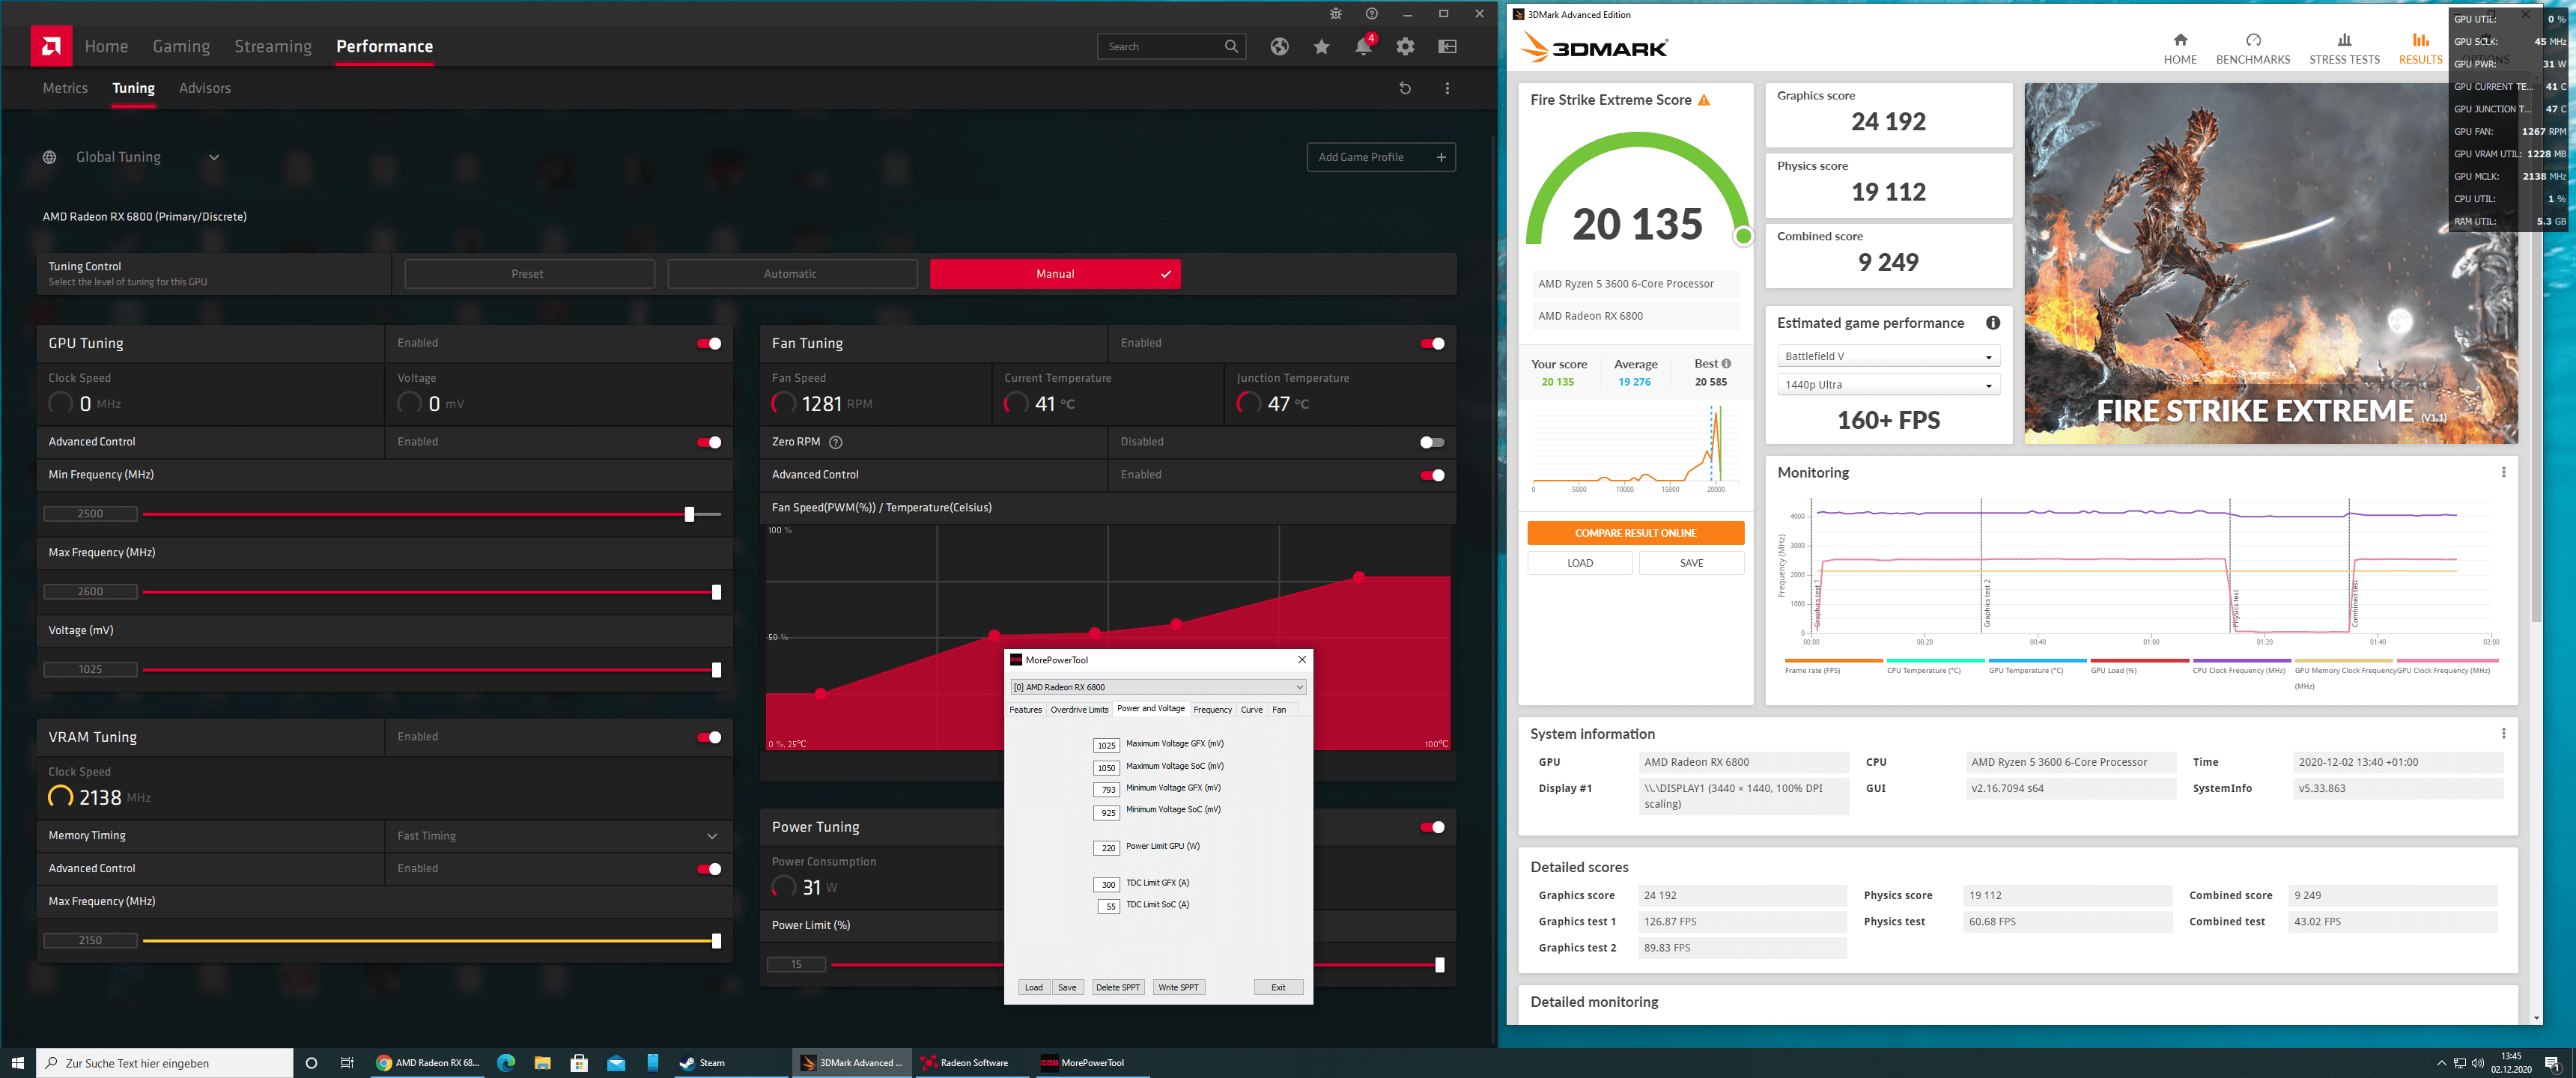Disable GPU Tuning toggle
Screen dimensions: 2576x1078
[x=709, y=344]
